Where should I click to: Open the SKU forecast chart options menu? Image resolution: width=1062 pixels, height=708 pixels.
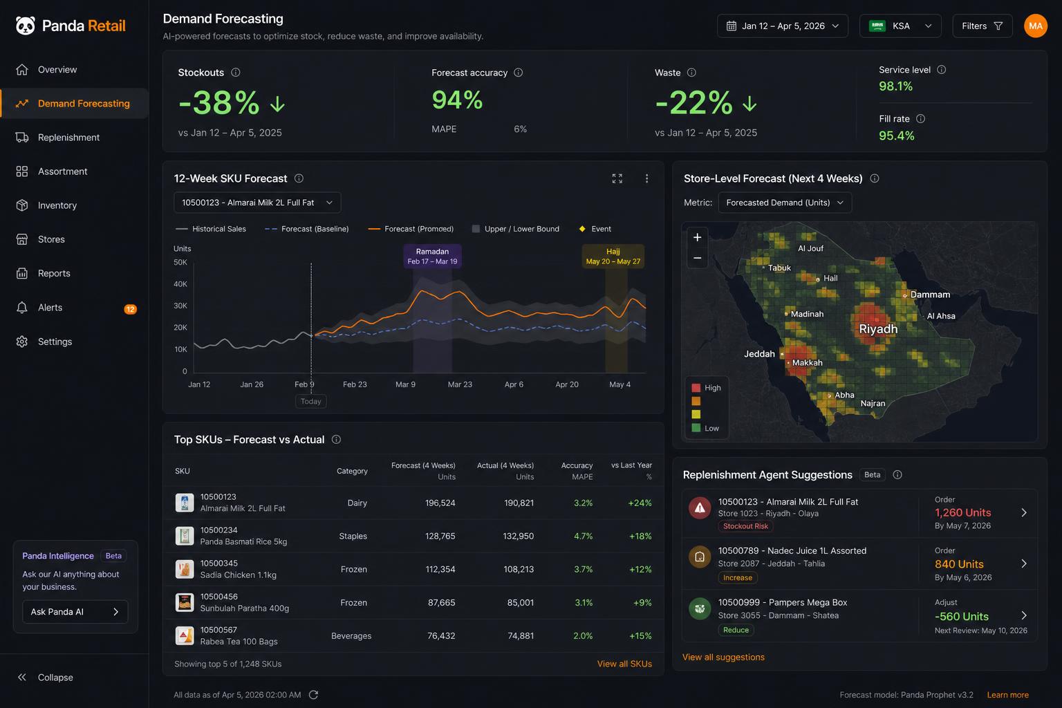click(646, 178)
